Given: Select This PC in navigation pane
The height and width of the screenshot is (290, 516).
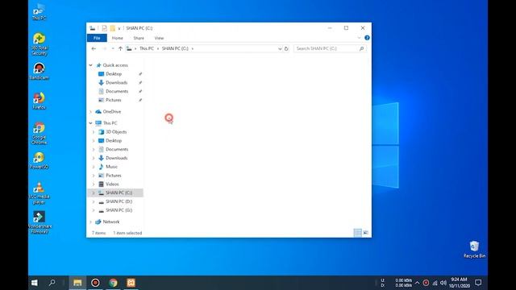Looking at the screenshot, I should tap(110, 123).
